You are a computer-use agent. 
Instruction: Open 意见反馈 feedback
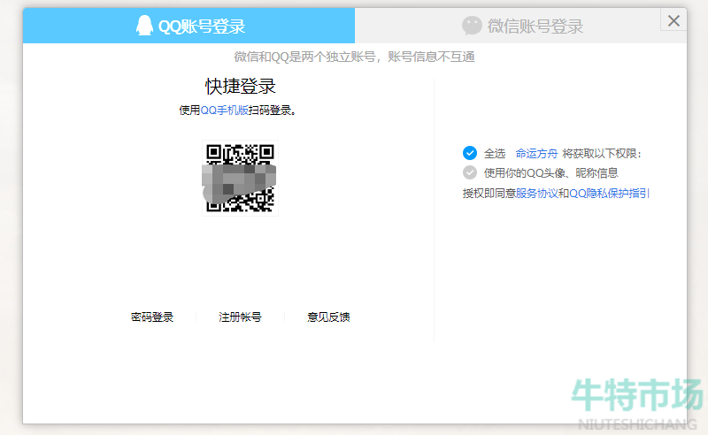tap(328, 317)
